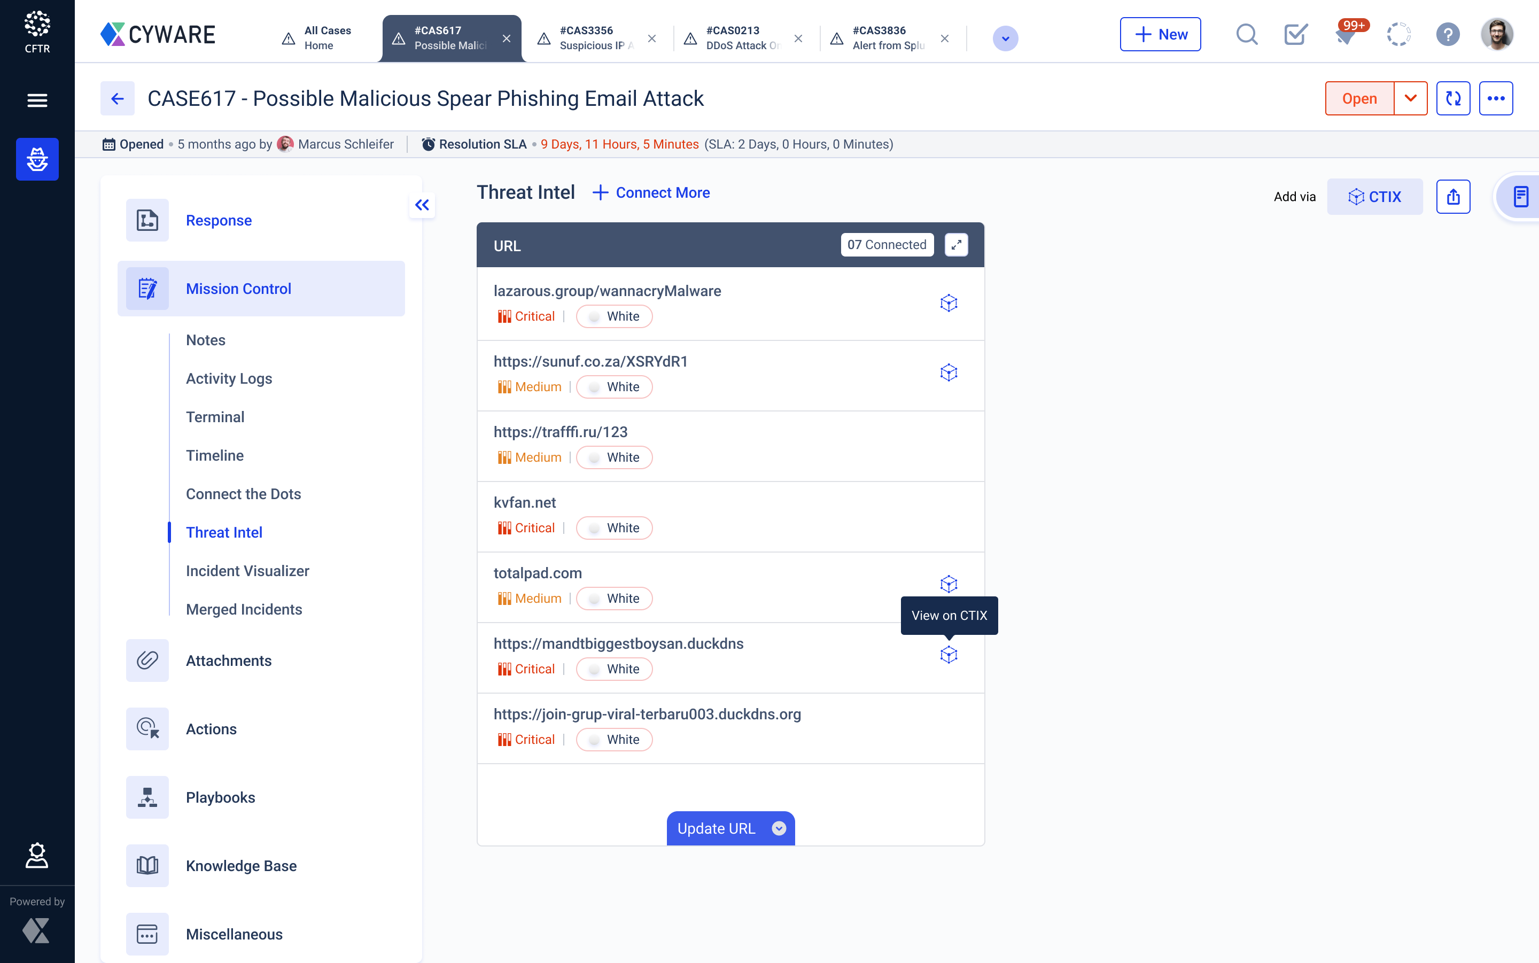
Task: Open the tasks checkbox icon in header
Action: click(x=1295, y=34)
